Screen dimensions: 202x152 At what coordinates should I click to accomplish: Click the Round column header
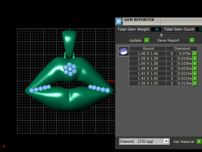(148, 49)
